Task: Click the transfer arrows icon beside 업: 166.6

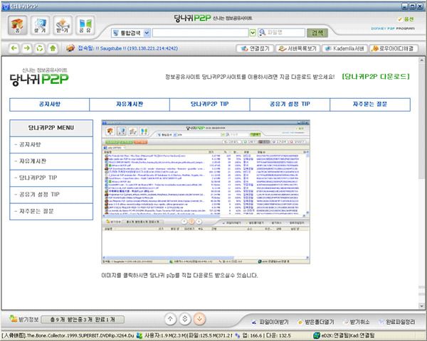Action: 238,335
